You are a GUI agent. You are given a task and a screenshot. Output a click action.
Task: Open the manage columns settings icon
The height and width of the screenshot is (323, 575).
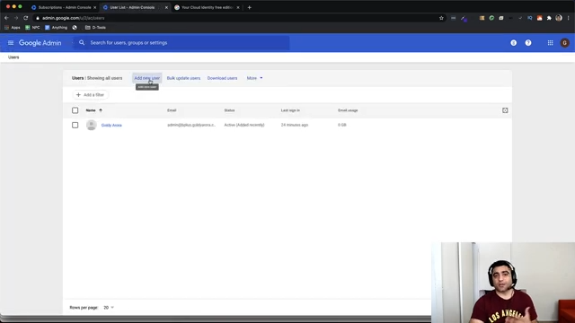tap(505, 110)
